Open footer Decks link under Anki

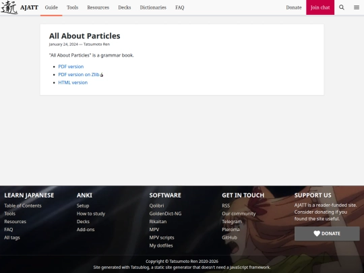point(83,222)
